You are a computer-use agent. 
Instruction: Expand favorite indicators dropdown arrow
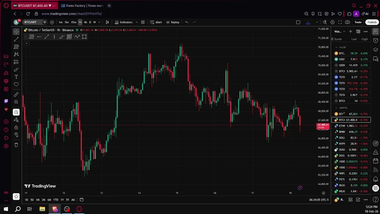coord(137,22)
